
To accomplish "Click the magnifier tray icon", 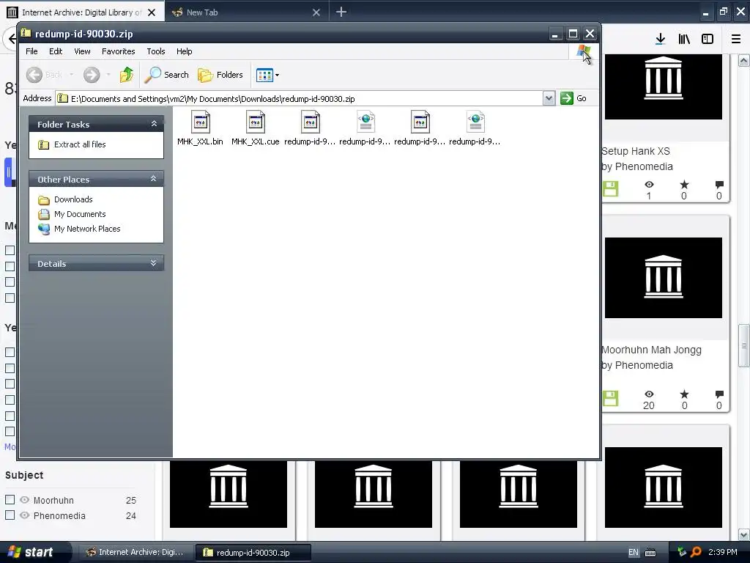I will coord(696,552).
